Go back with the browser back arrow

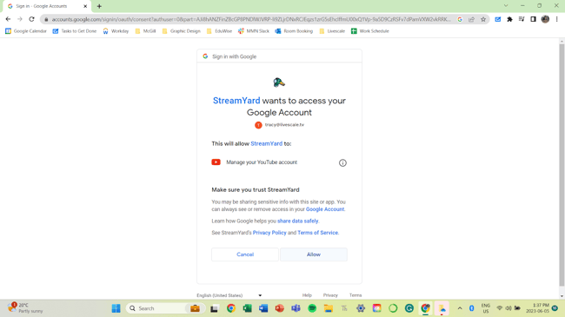pos(8,19)
